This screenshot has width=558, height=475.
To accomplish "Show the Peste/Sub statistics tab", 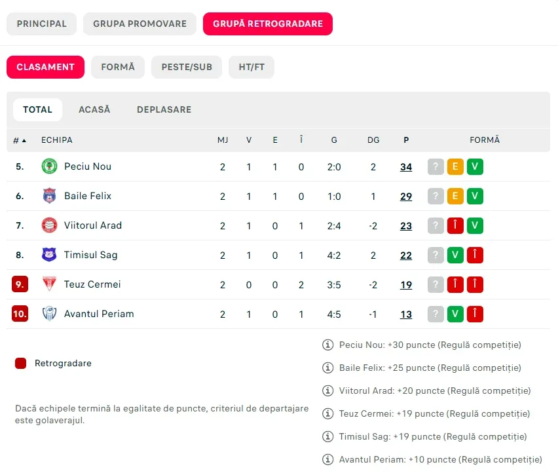I will coord(187,67).
